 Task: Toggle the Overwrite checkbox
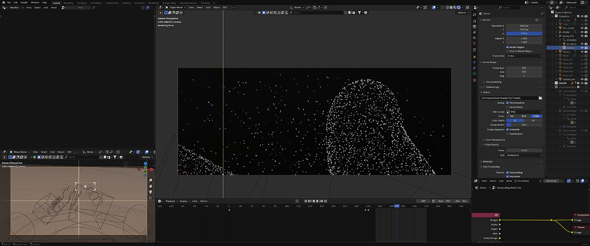[508, 129]
